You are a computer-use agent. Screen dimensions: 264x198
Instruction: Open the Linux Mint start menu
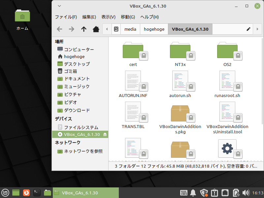[x=5, y=193]
